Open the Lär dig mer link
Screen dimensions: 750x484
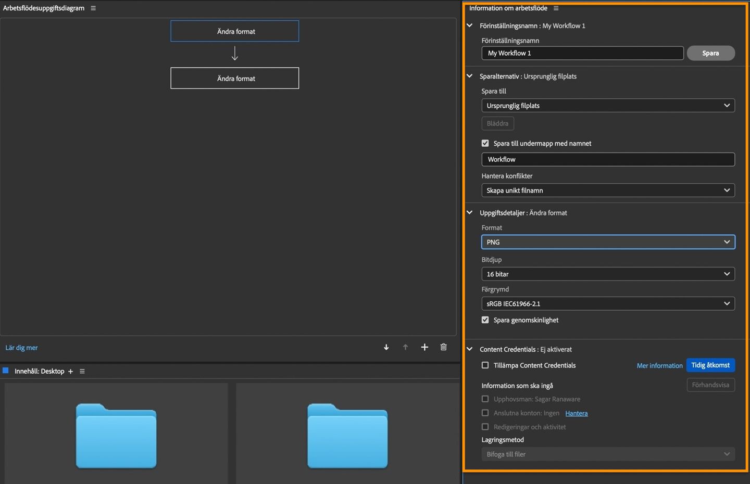21,348
